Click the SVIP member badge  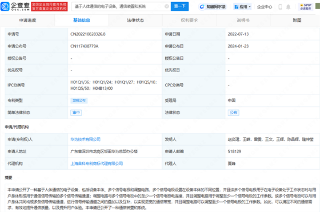(306, 7)
